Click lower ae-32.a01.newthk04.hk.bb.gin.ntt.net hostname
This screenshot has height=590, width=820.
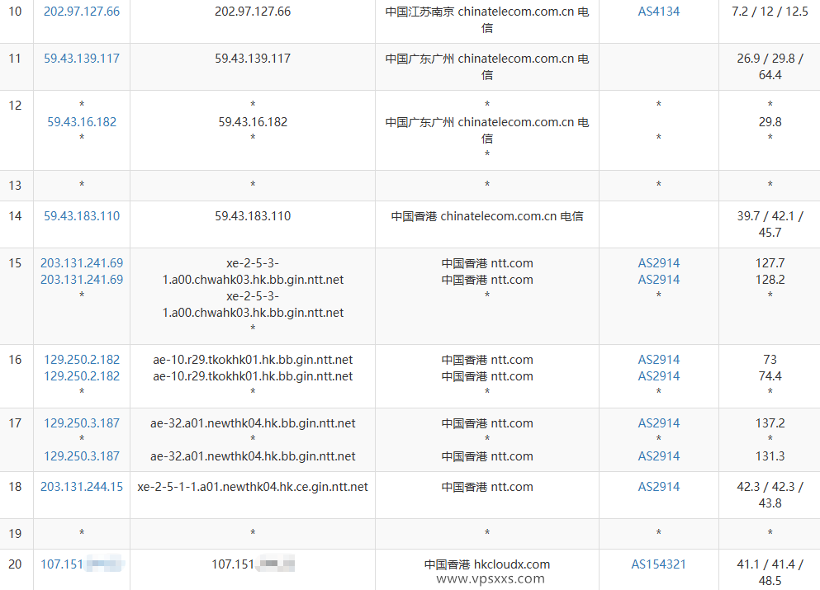253,456
